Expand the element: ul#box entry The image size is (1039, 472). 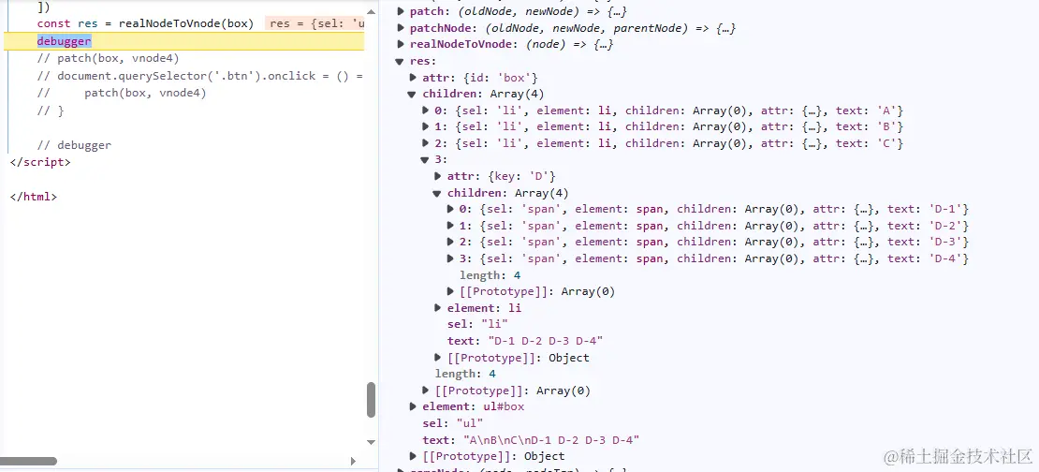413,407
